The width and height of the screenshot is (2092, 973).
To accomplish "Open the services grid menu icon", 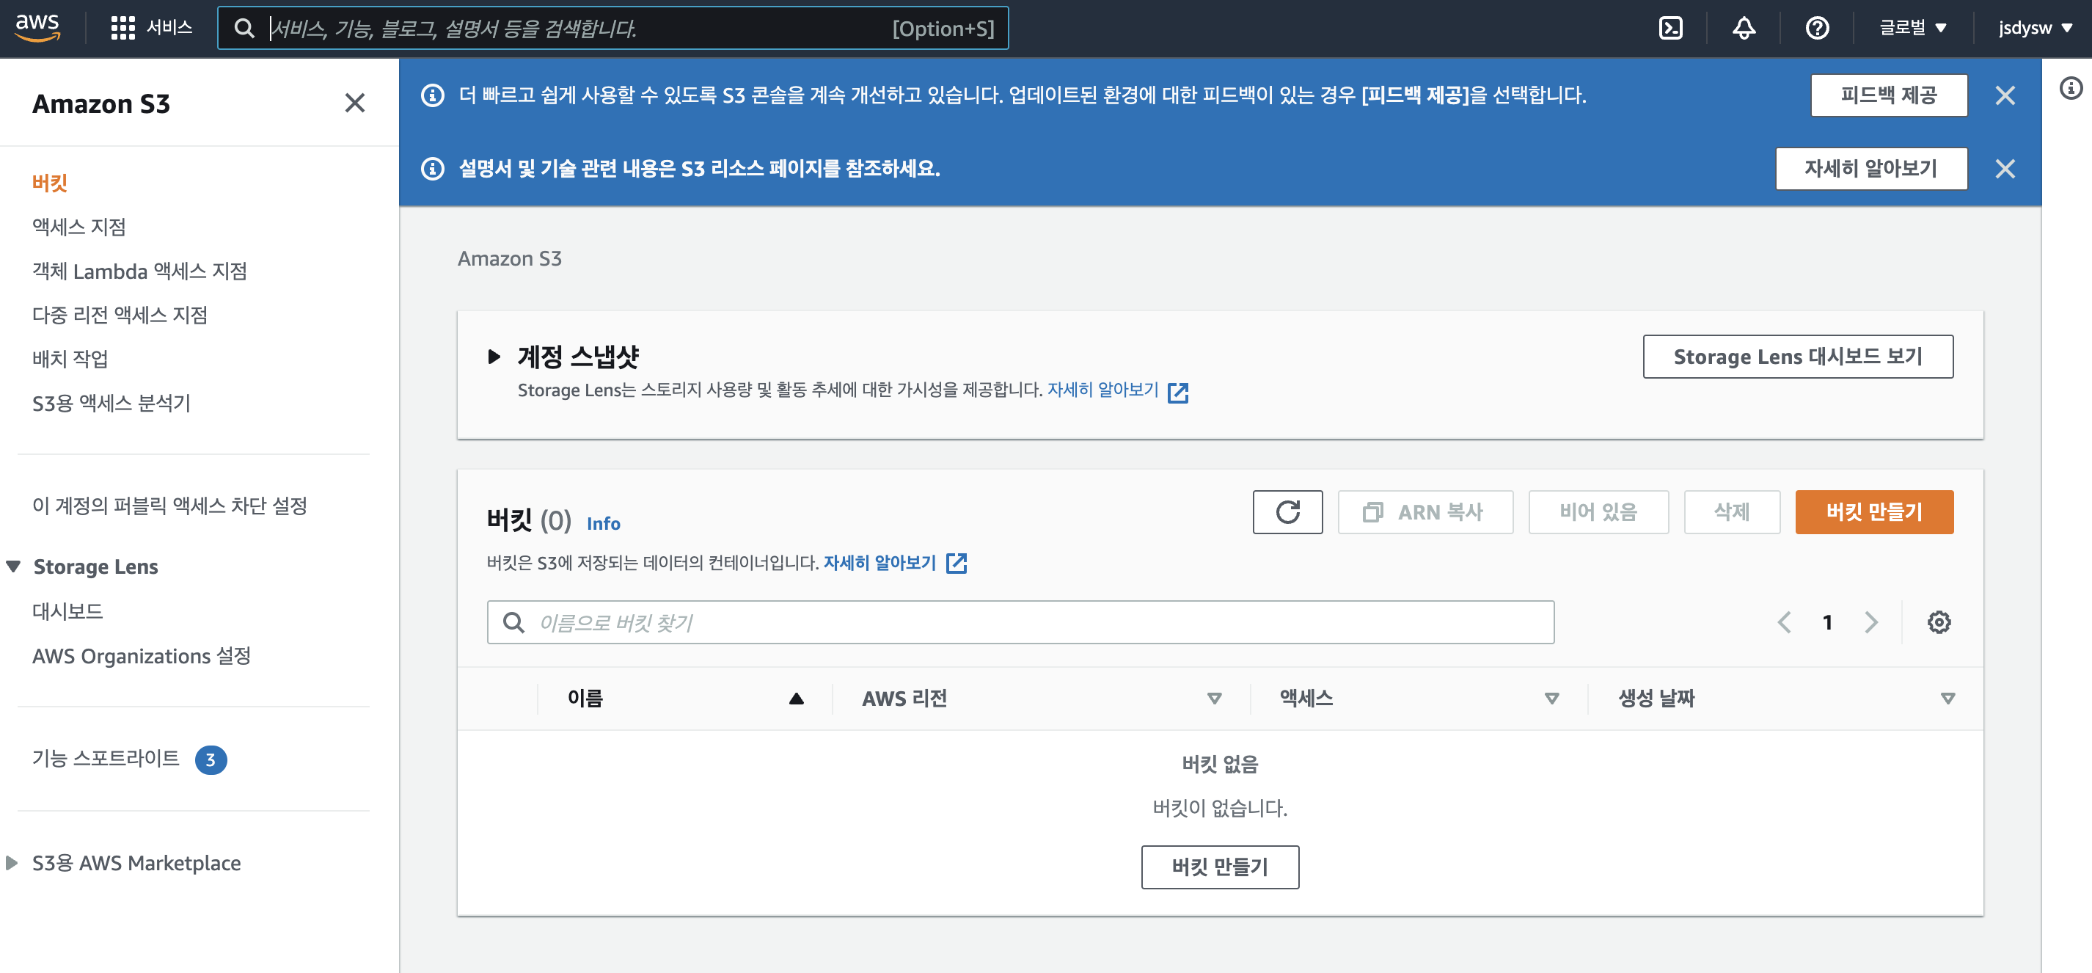I will (122, 29).
